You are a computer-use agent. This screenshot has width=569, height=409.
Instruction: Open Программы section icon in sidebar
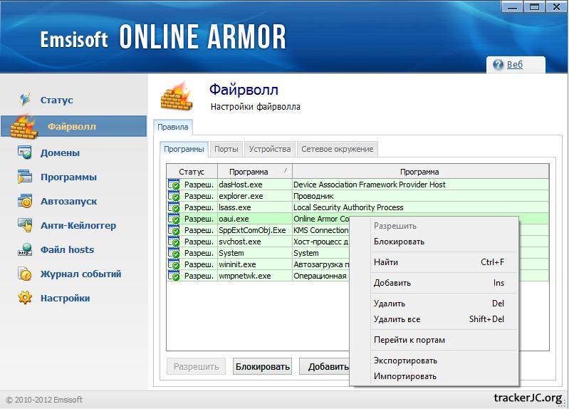25,177
